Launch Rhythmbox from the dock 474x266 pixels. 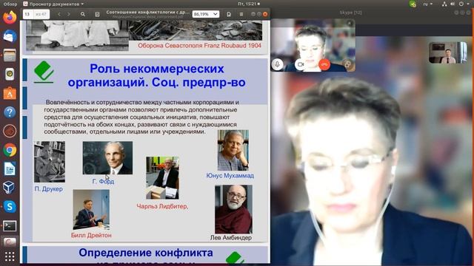[10, 74]
